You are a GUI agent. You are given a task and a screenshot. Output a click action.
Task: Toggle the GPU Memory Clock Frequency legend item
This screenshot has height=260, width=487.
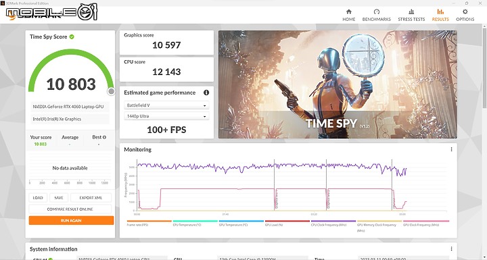[x=379, y=226]
